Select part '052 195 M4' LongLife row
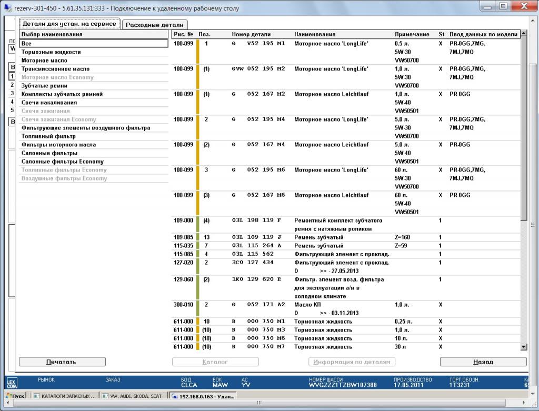 (x=346, y=127)
